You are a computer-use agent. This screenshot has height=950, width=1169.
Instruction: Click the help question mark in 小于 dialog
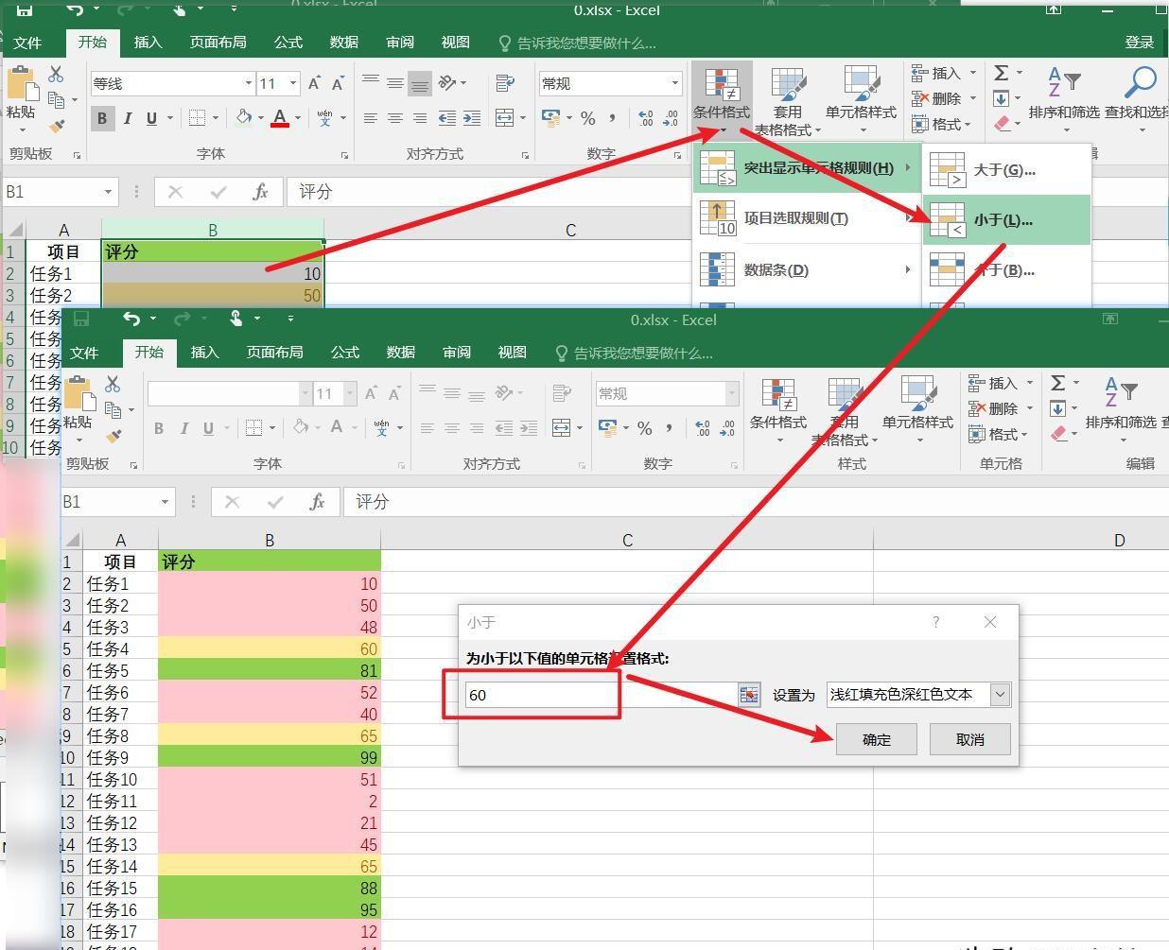(x=935, y=622)
